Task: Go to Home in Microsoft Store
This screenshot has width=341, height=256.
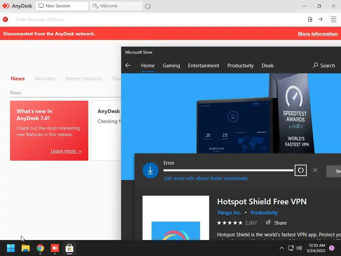Action: click(148, 66)
